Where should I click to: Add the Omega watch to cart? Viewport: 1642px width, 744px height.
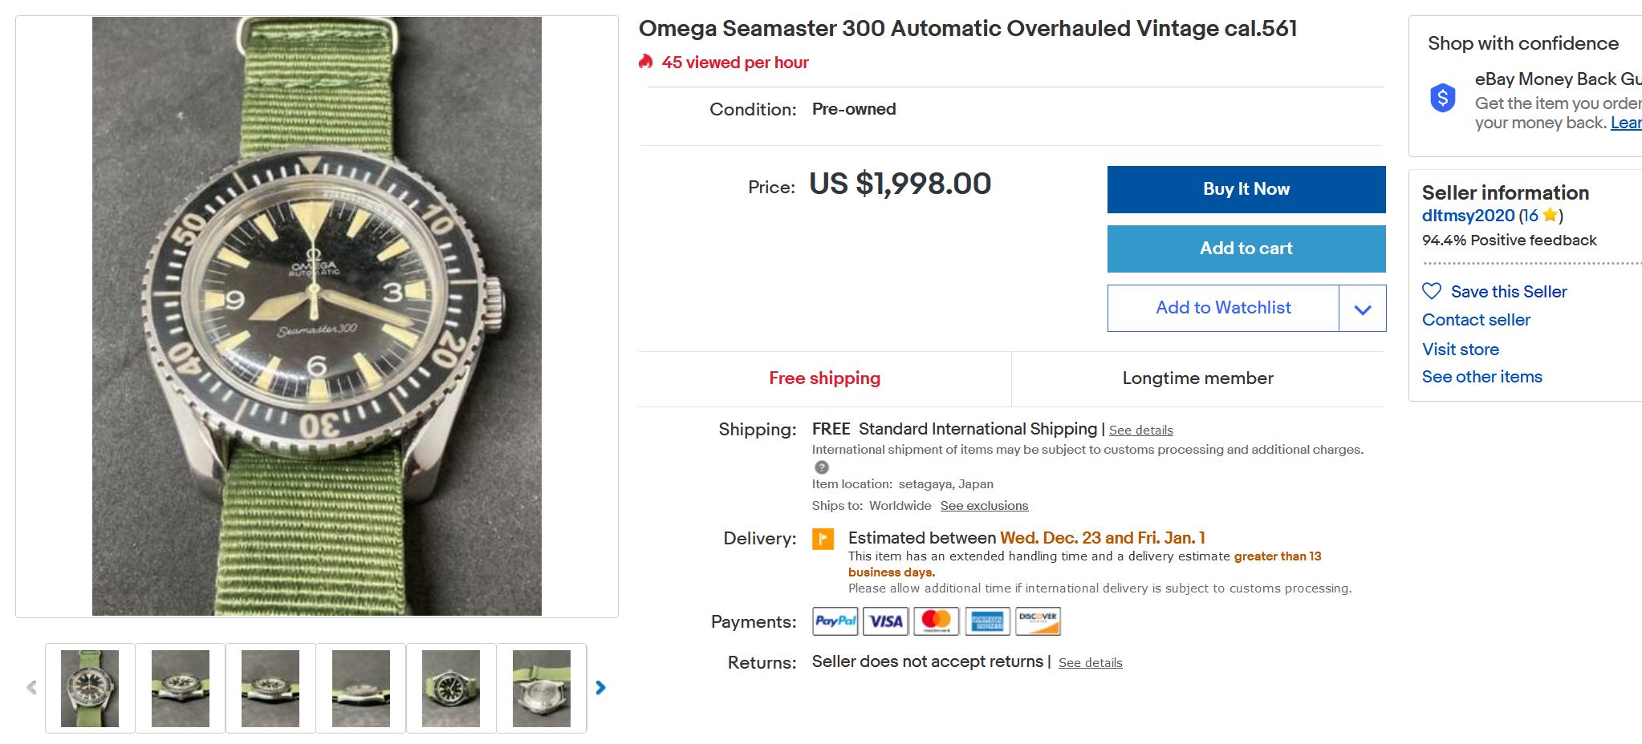[x=1246, y=249]
